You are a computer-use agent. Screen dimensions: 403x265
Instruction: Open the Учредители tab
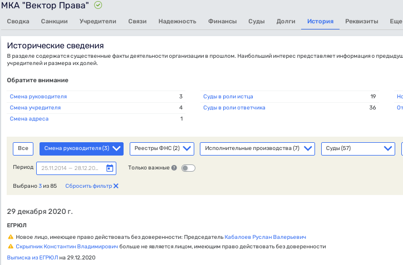coord(97,21)
